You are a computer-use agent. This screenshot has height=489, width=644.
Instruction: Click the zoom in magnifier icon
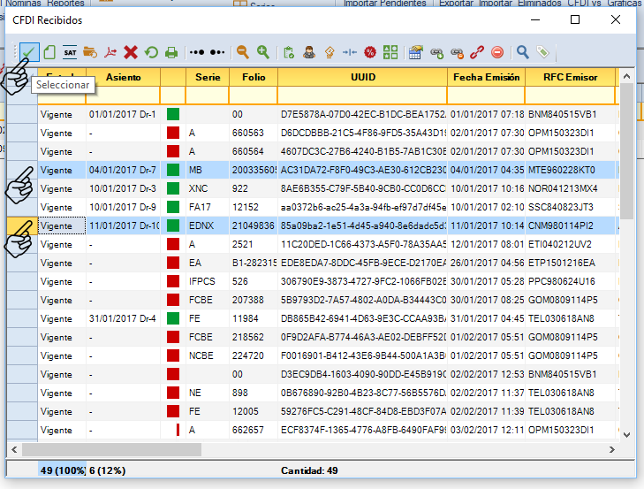[x=262, y=53]
